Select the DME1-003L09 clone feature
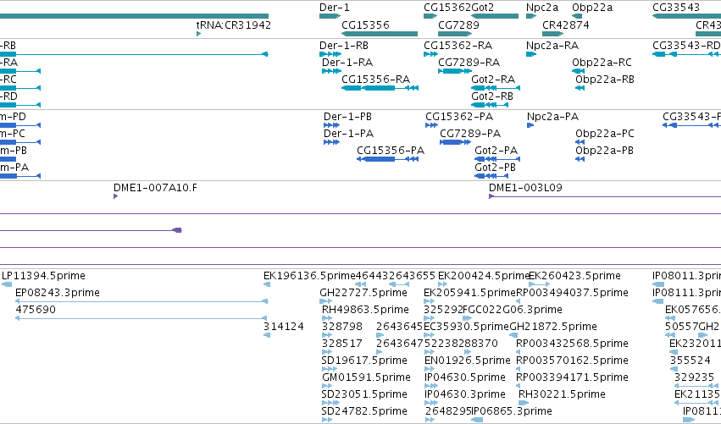This screenshot has height=424, width=721. [x=605, y=196]
